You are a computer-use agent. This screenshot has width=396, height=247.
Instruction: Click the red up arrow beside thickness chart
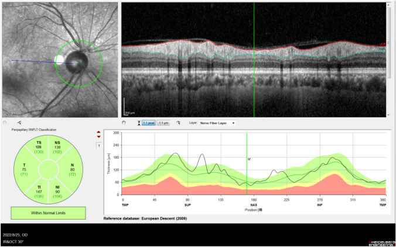point(98,133)
